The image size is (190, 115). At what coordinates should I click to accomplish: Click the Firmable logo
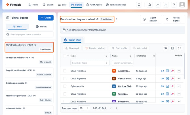pos(14,5)
